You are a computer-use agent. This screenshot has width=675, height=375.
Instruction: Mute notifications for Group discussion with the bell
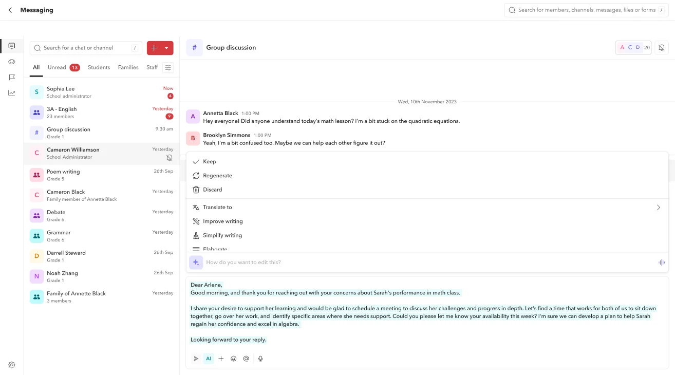[662, 48]
